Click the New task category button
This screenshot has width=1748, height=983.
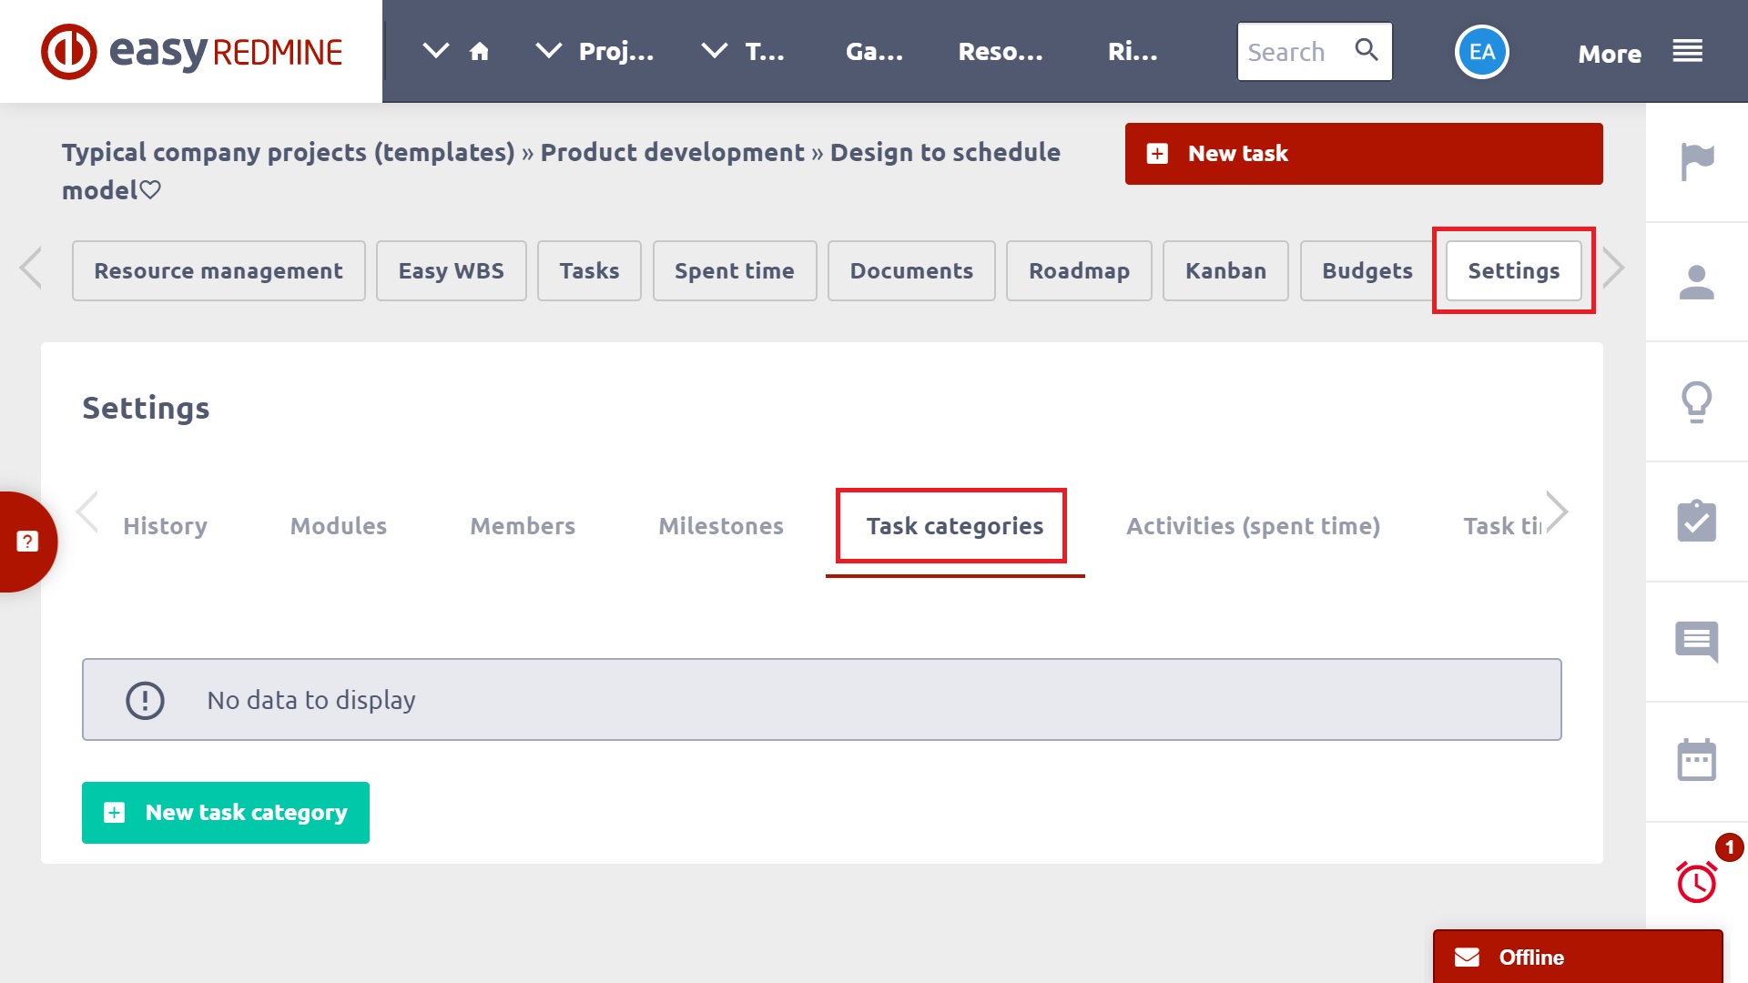pyautogui.click(x=225, y=813)
